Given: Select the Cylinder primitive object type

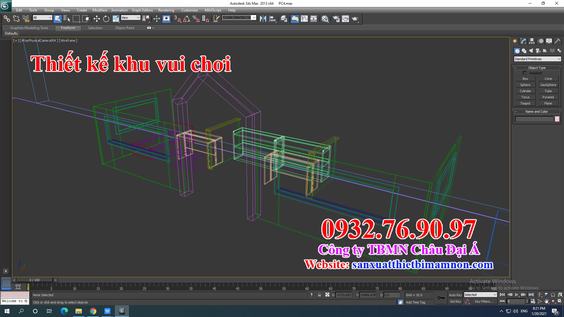Looking at the screenshot, I should 525,91.
